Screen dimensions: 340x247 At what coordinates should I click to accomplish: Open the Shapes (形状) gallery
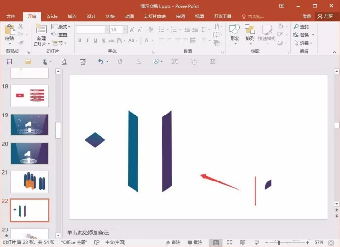pyautogui.click(x=235, y=34)
